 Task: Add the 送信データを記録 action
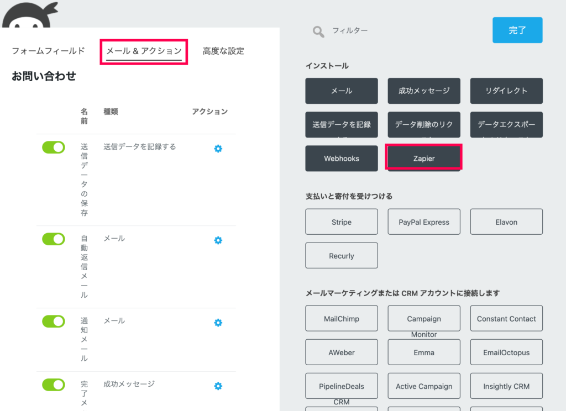(342, 124)
